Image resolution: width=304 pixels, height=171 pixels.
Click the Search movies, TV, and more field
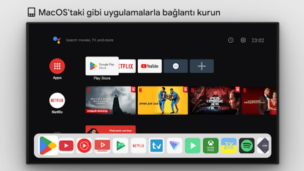(x=90, y=40)
